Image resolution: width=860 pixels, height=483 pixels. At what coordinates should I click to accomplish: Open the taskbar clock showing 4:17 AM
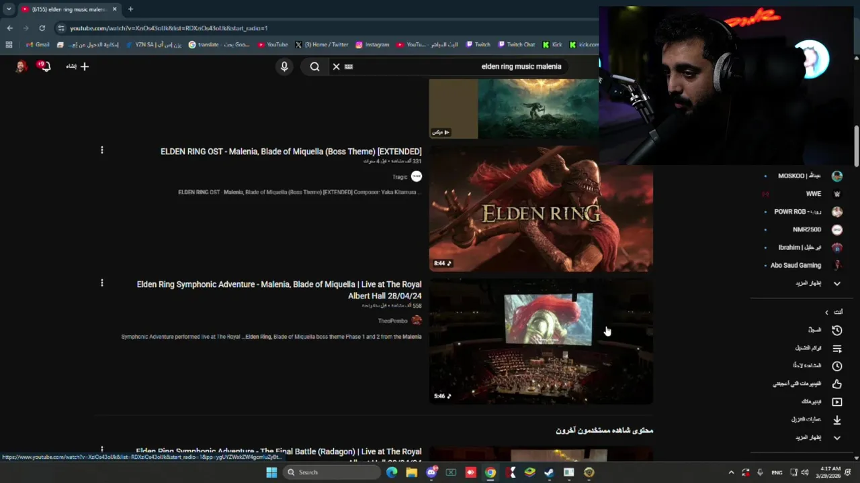[x=827, y=472]
